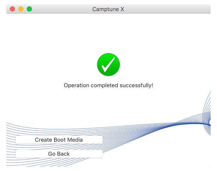
Task: Click the 'Operation completed successfully!' message
Action: click(108, 85)
